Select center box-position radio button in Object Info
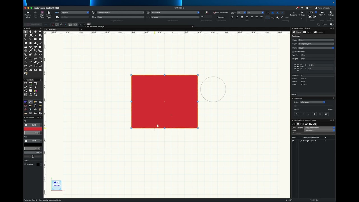 (x=298, y=67)
